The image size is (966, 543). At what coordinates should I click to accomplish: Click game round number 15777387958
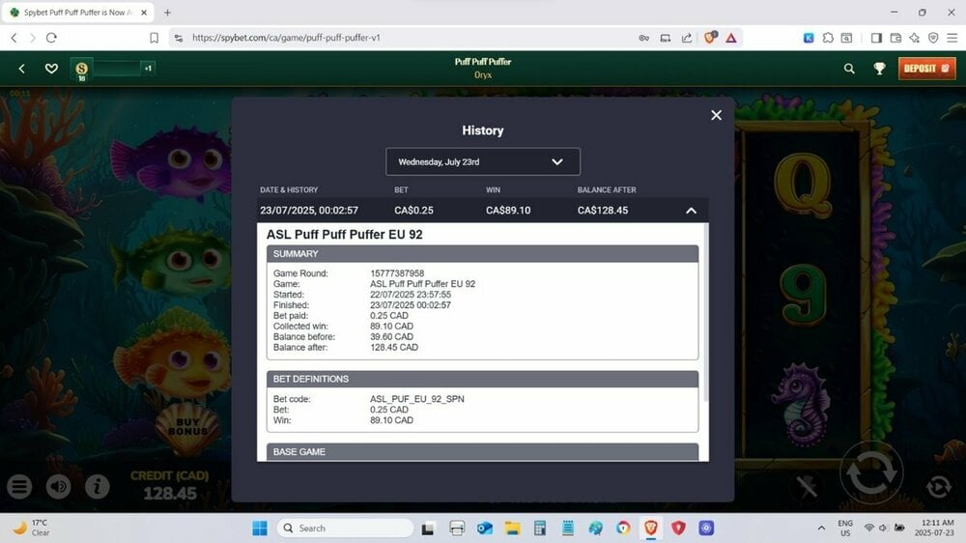pyautogui.click(x=397, y=273)
